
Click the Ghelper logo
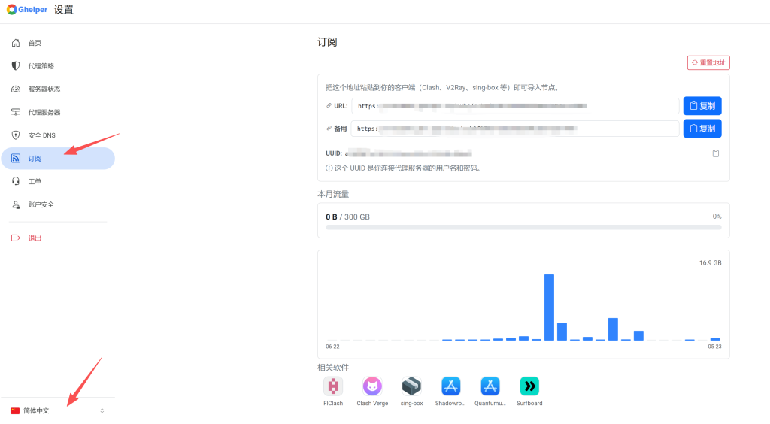click(27, 9)
